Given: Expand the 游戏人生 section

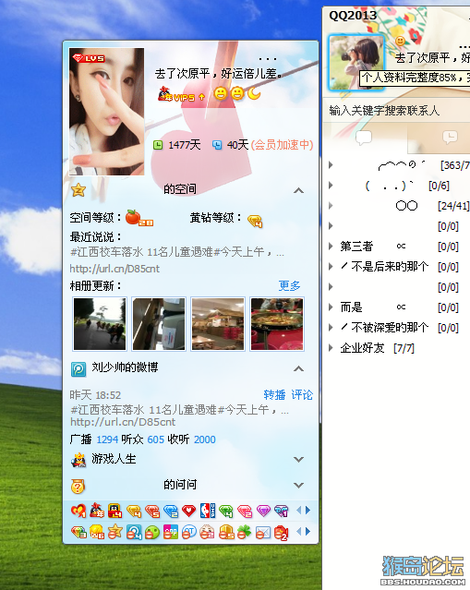Looking at the screenshot, I should [x=299, y=459].
